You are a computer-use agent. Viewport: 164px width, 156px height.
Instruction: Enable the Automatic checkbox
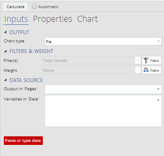click(34, 6)
